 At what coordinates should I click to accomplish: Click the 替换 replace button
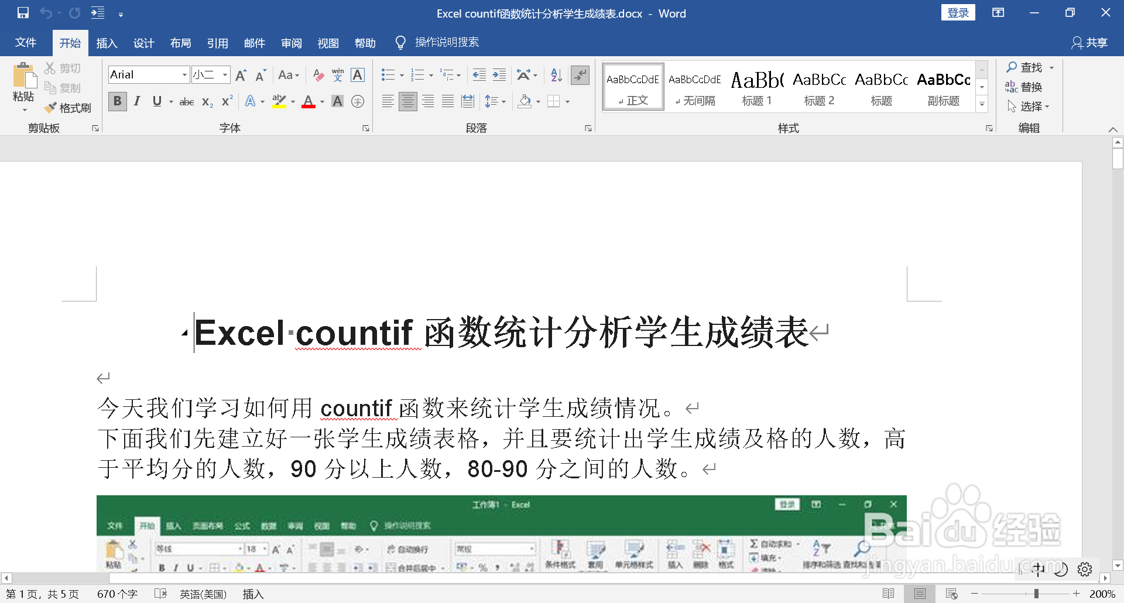pos(1024,87)
